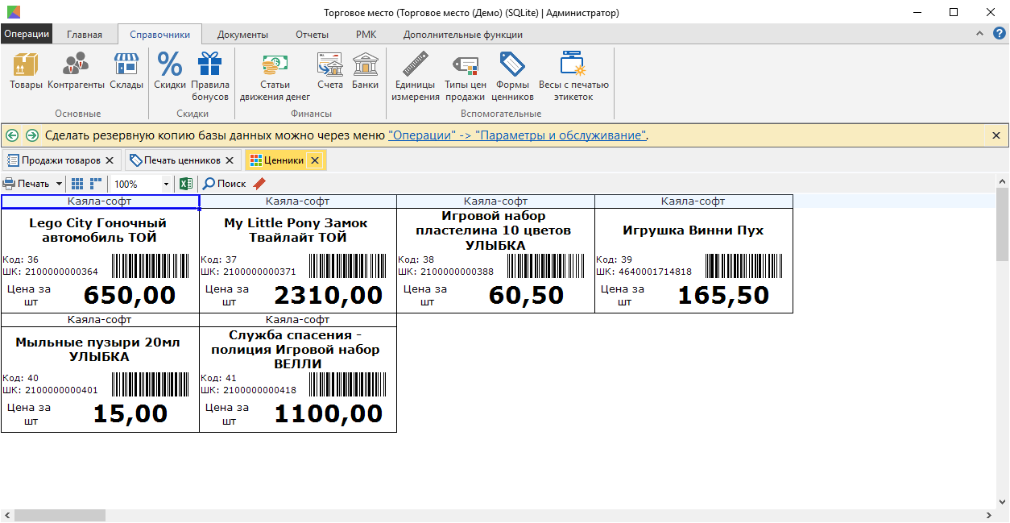Expand the Печать dropdown arrow
The width and height of the screenshot is (1010, 523).
tap(59, 184)
